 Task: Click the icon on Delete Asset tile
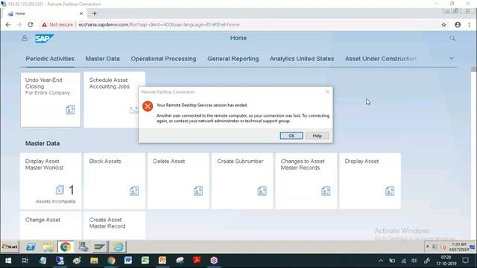tap(198, 191)
